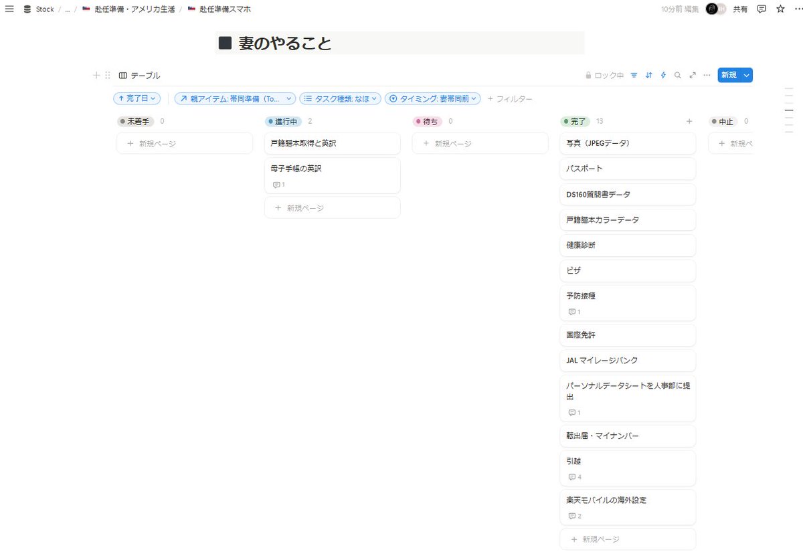Image resolution: width=803 pixels, height=558 pixels.
Task: Open the database filter icon in the toolbar
Action: [634, 76]
